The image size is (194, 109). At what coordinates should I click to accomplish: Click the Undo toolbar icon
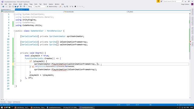coord(21,7)
